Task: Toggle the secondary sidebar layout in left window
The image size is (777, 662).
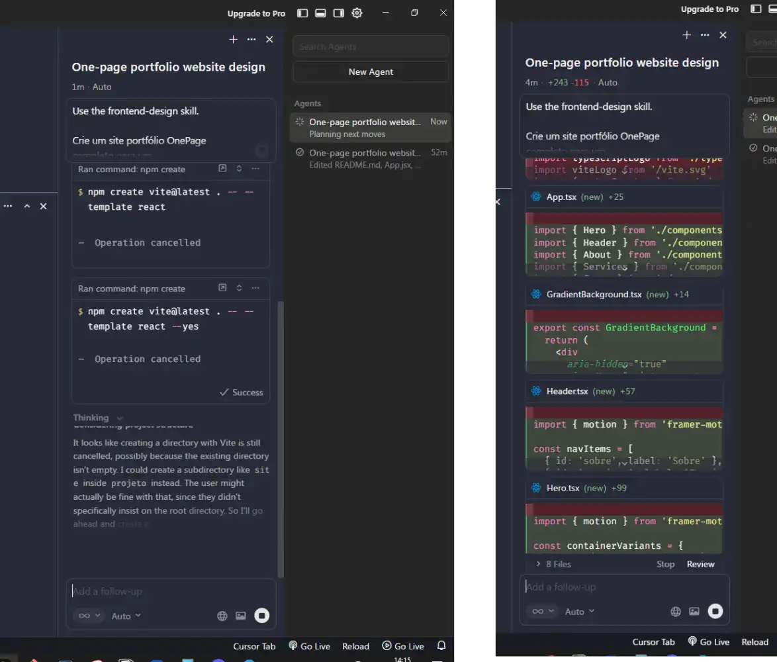Action: pos(338,13)
